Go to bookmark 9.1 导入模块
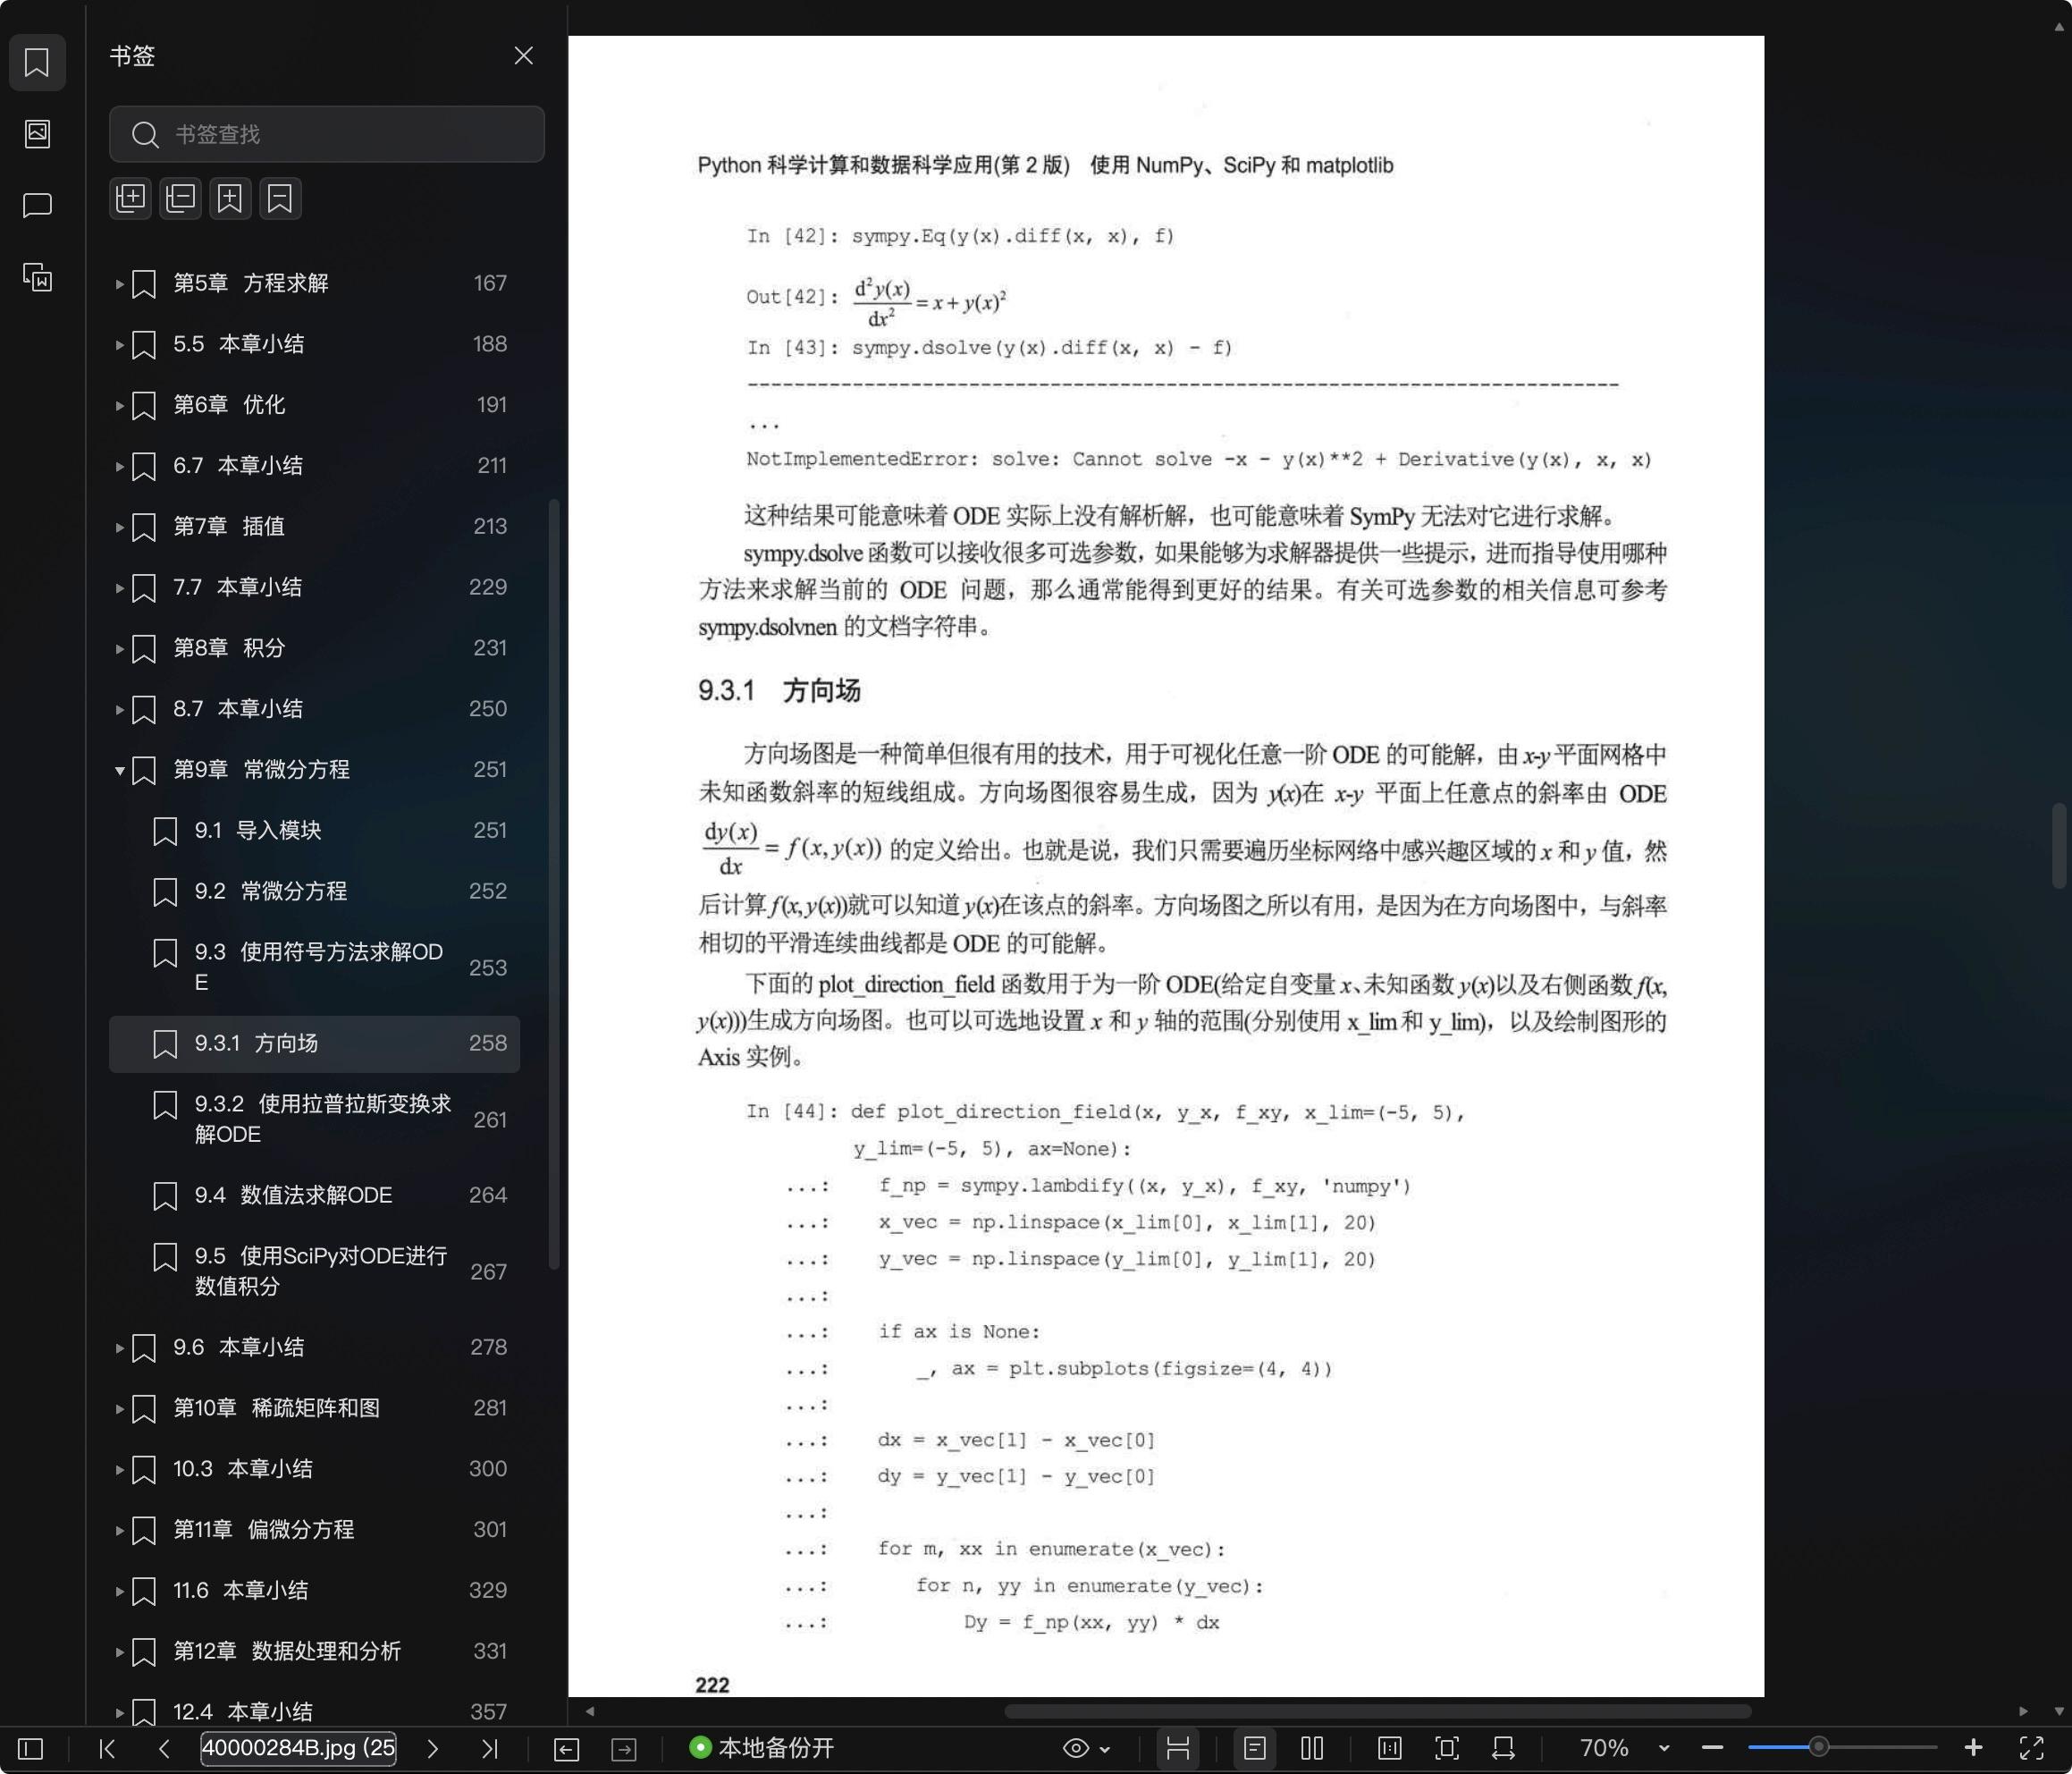Screen dimensions: 2072x1774 pos(314,831)
